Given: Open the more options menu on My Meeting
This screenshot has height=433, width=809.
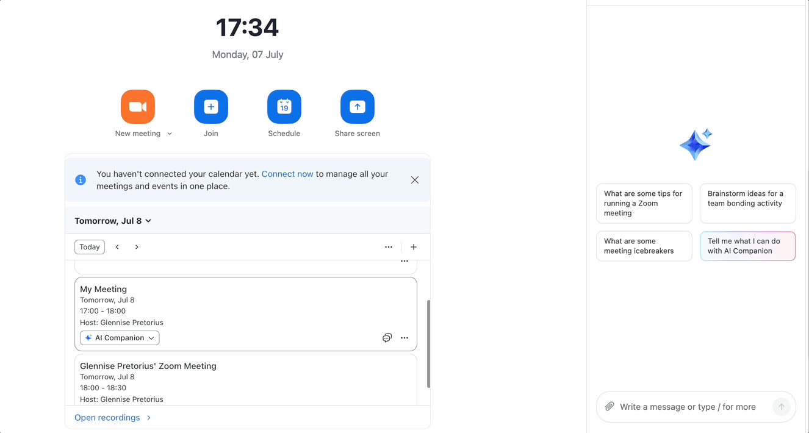Looking at the screenshot, I should 405,338.
